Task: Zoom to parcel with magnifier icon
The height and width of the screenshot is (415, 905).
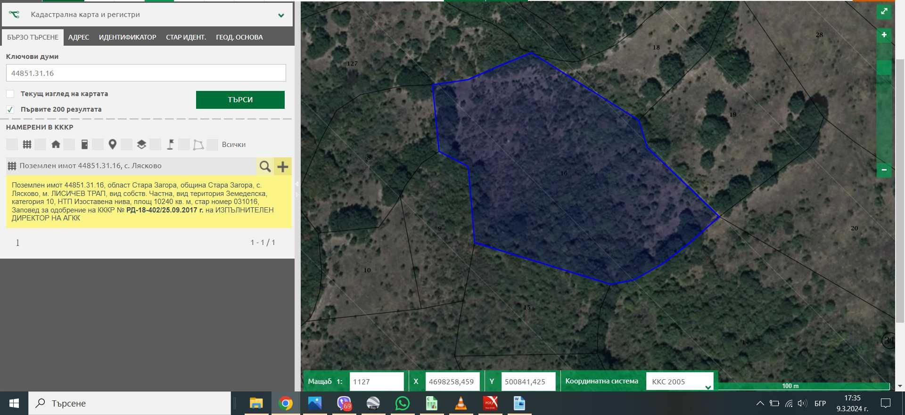Action: pos(265,166)
